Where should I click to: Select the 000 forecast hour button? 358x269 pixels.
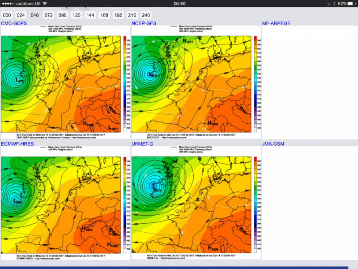coord(7,15)
